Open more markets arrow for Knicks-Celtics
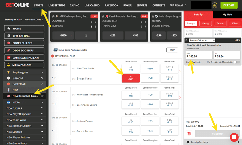Image resolution: width=242 pixels, height=145 pixels. [x=180, y=71]
